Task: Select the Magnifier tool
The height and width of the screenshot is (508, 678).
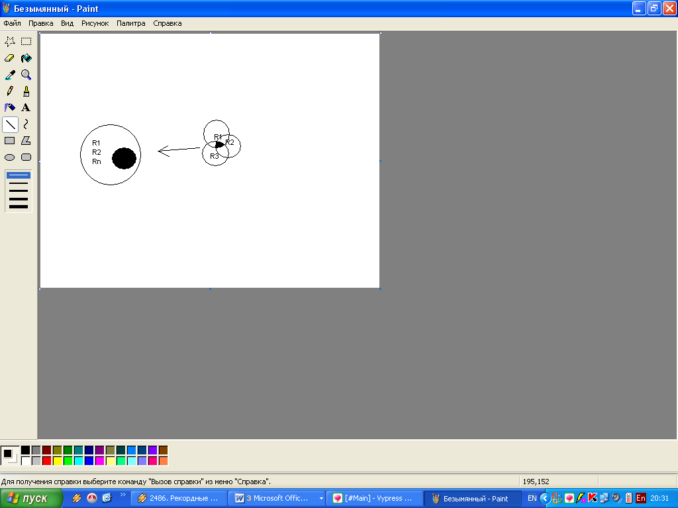Action: [x=26, y=75]
